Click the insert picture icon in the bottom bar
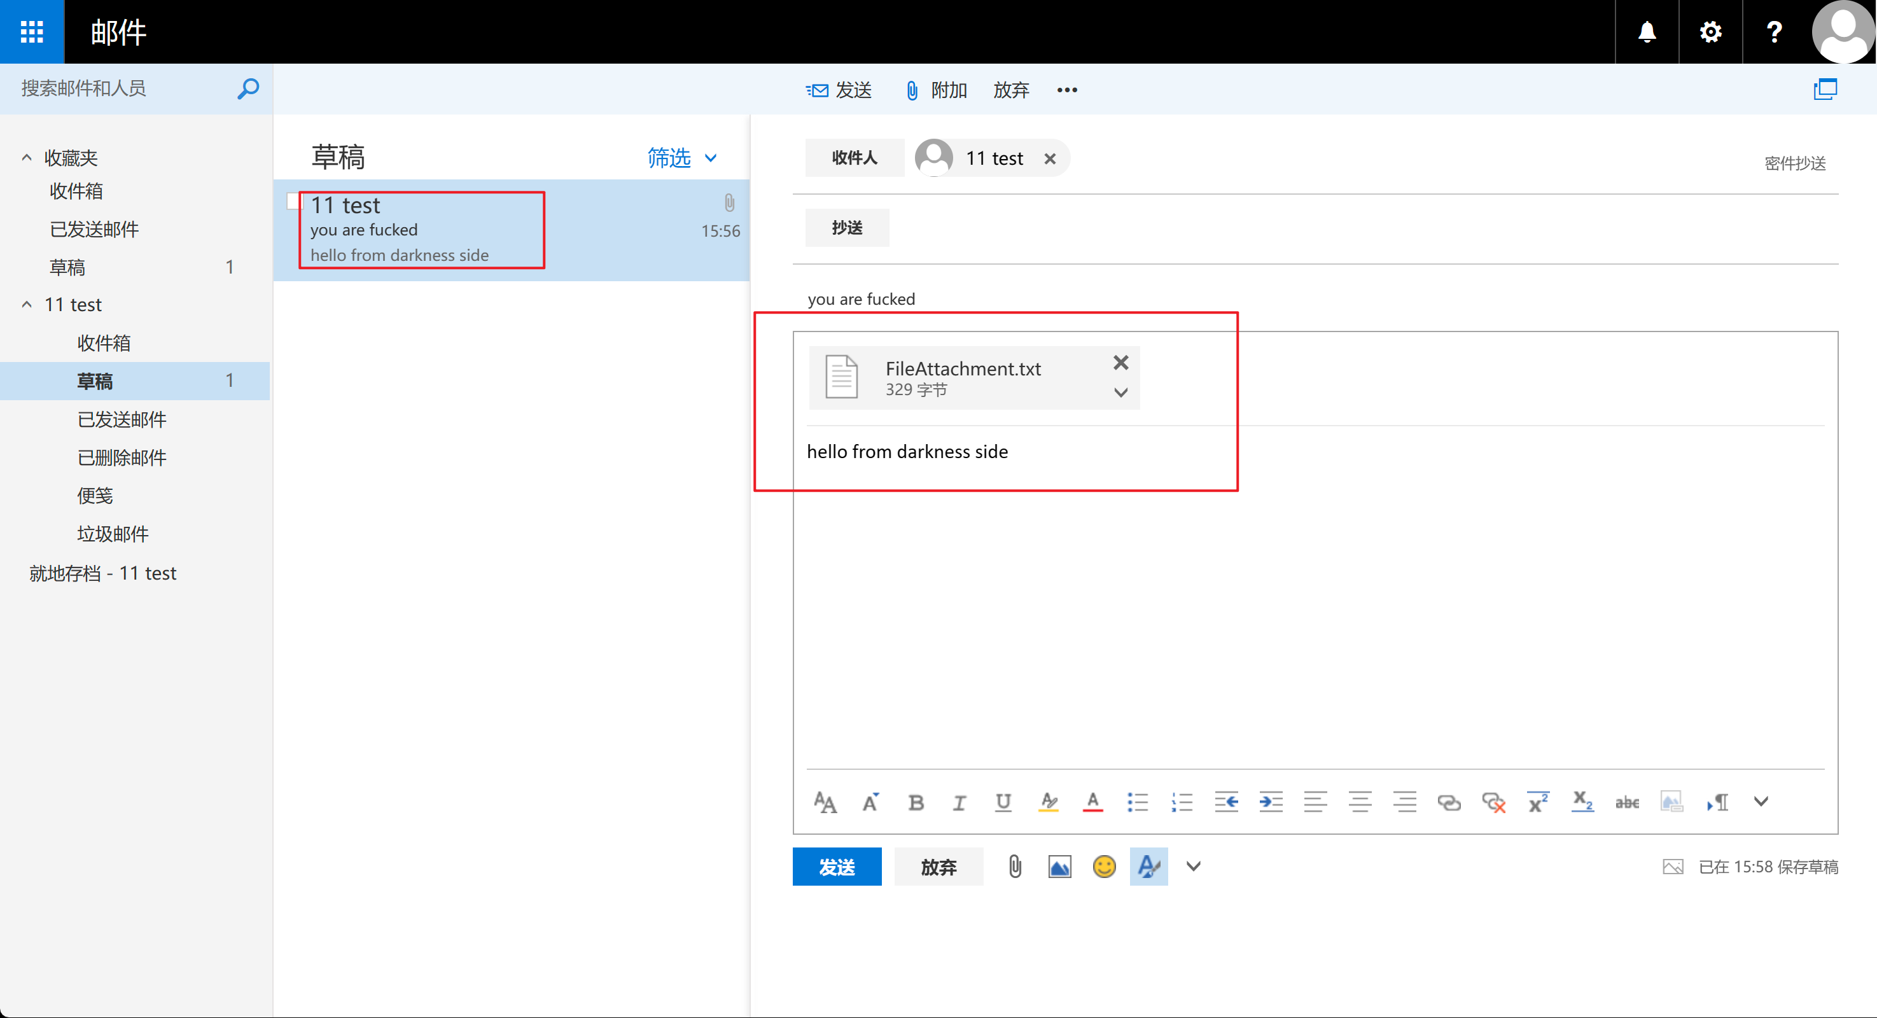1877x1018 pixels. tap(1059, 867)
